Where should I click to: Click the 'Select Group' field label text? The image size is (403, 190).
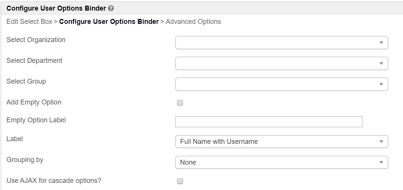(26, 81)
